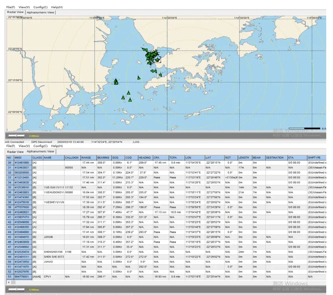Click the TCPA column header

coord(177,158)
